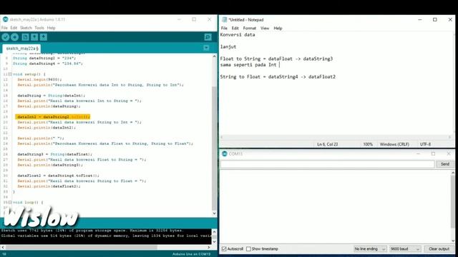Toggle the Show timestamp checkbox
This screenshot has height=257, width=458.
[x=248, y=249]
